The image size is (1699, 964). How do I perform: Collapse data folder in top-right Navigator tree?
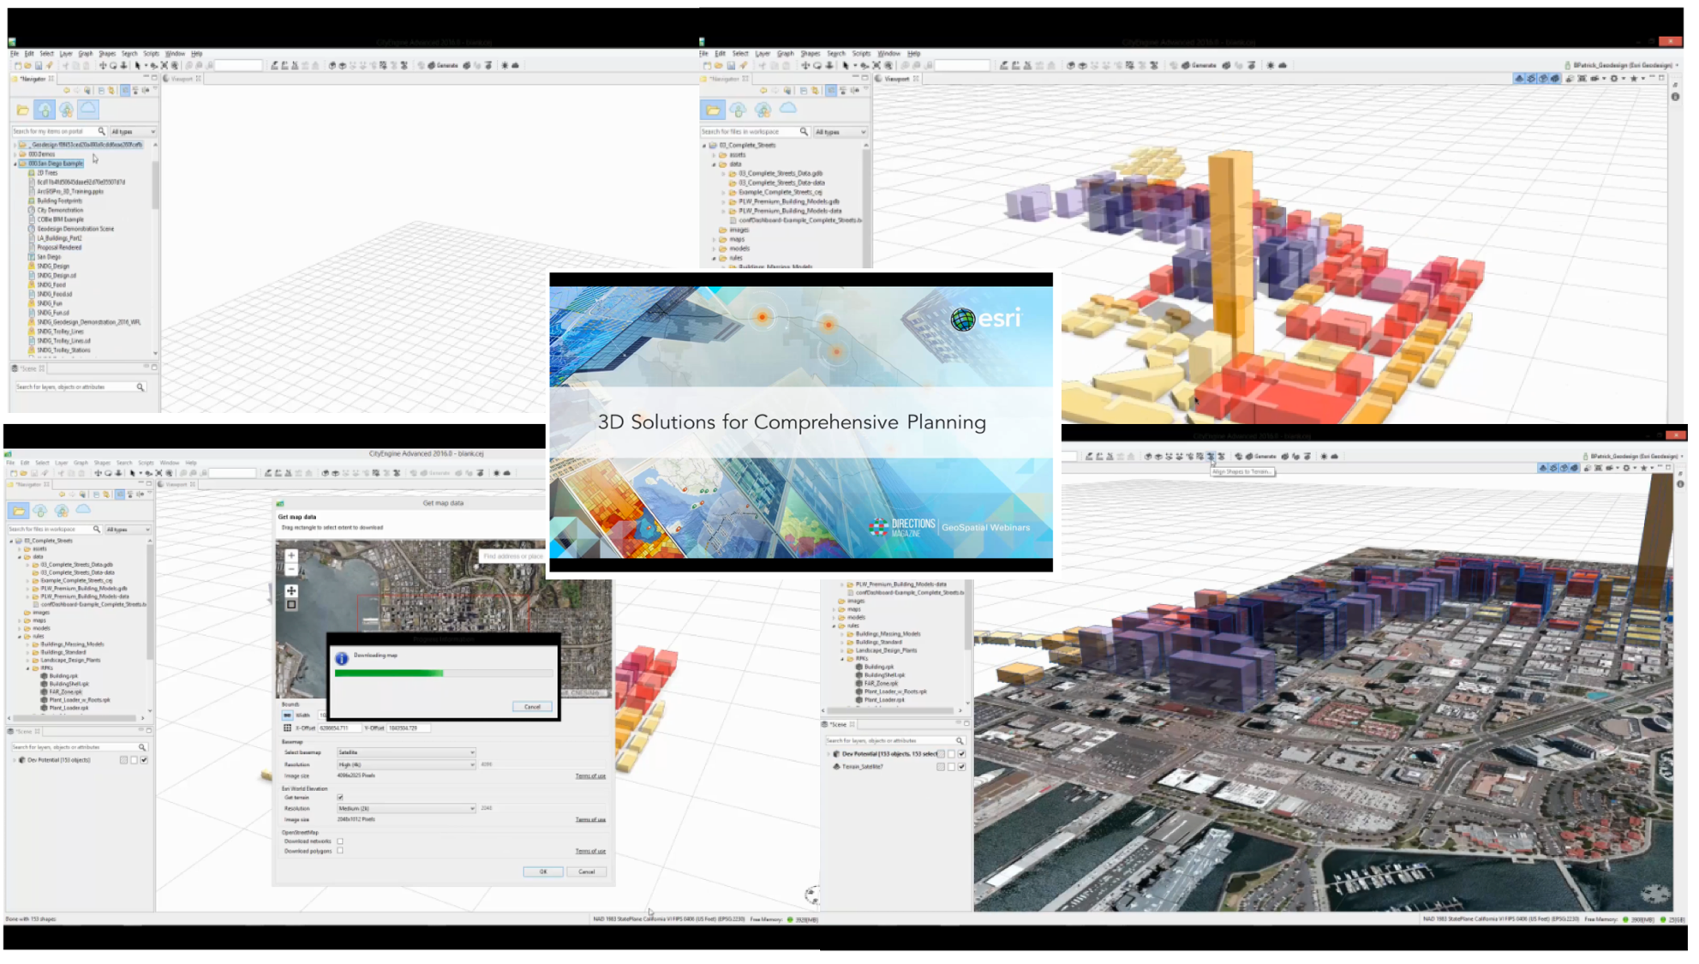(x=714, y=164)
